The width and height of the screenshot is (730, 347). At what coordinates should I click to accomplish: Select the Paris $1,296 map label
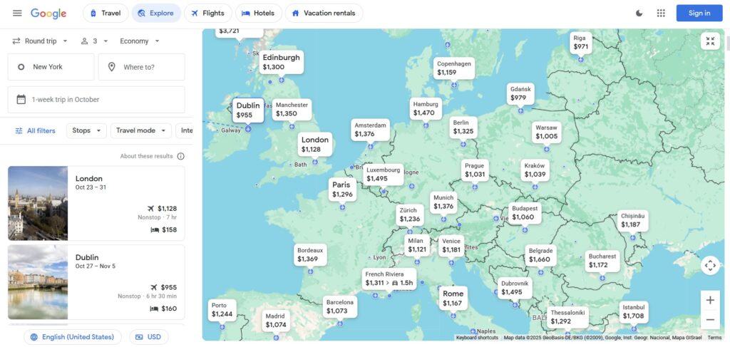(x=343, y=190)
